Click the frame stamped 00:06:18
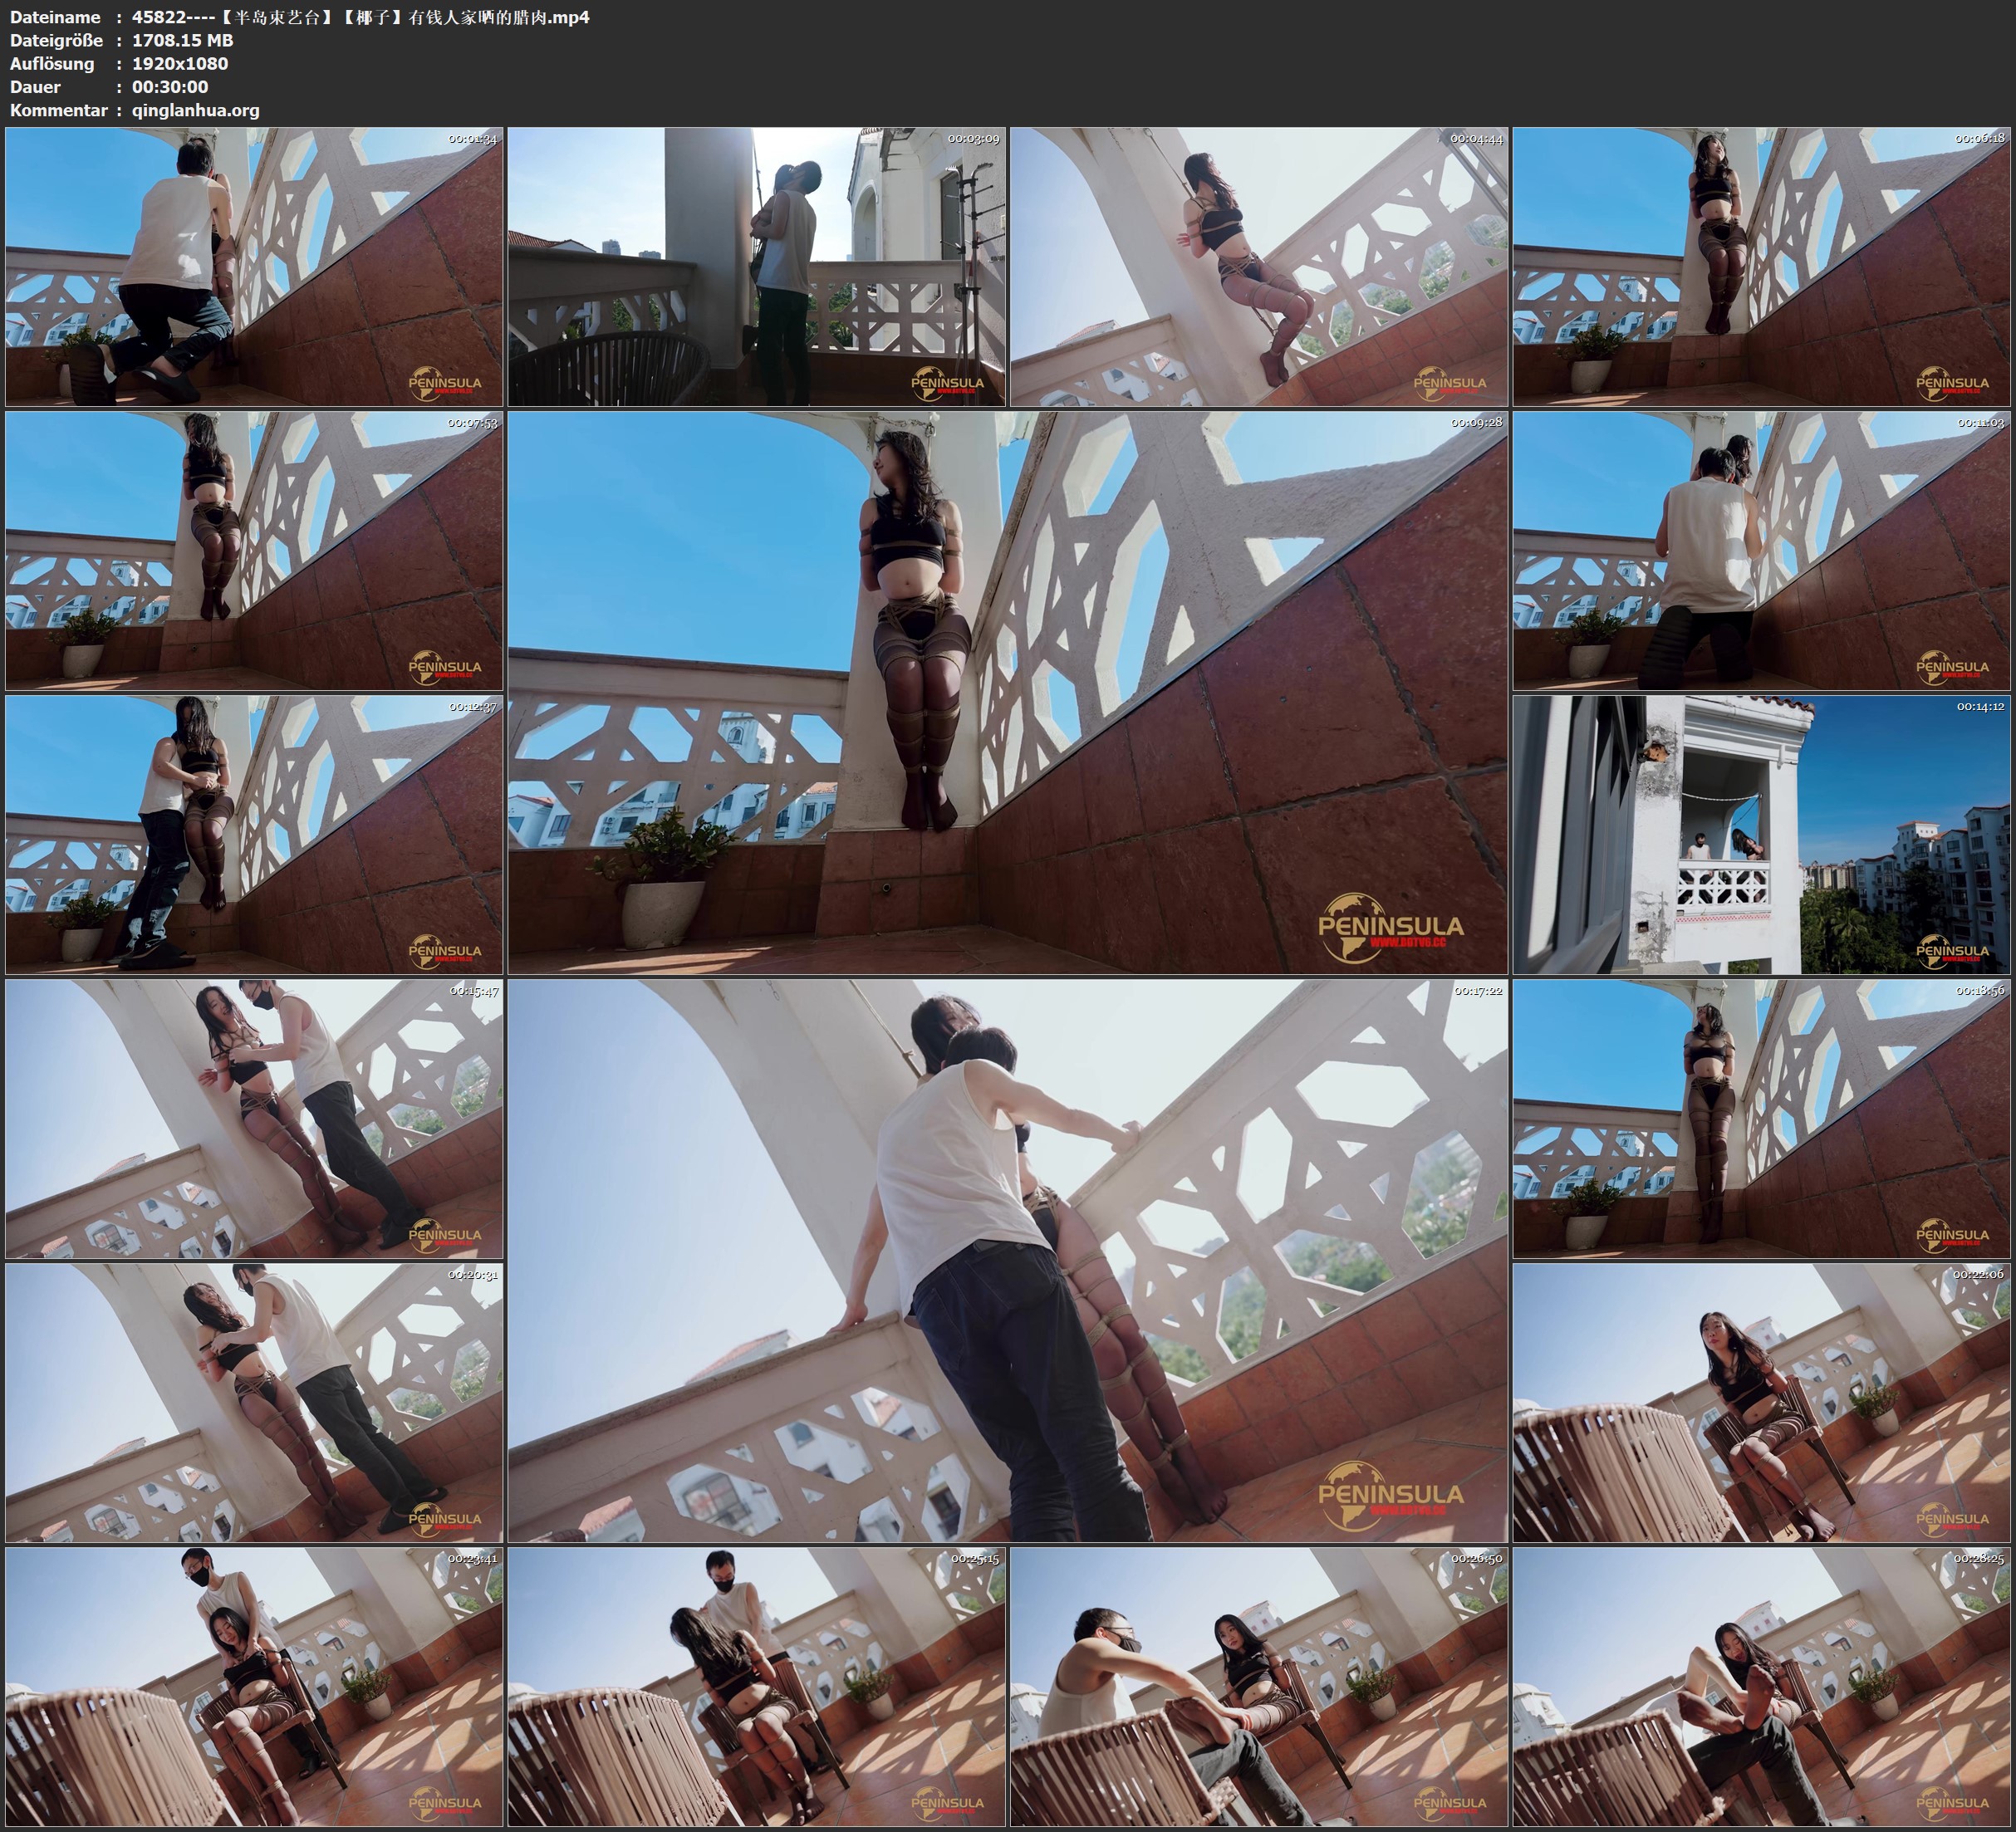 coord(1761,266)
